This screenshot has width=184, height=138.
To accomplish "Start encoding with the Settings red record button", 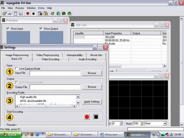I will (87, 117).
